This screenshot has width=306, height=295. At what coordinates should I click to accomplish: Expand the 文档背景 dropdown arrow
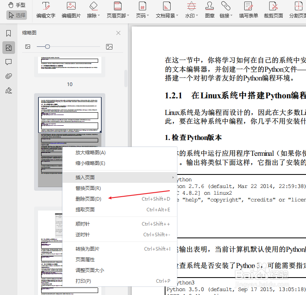click(x=177, y=15)
